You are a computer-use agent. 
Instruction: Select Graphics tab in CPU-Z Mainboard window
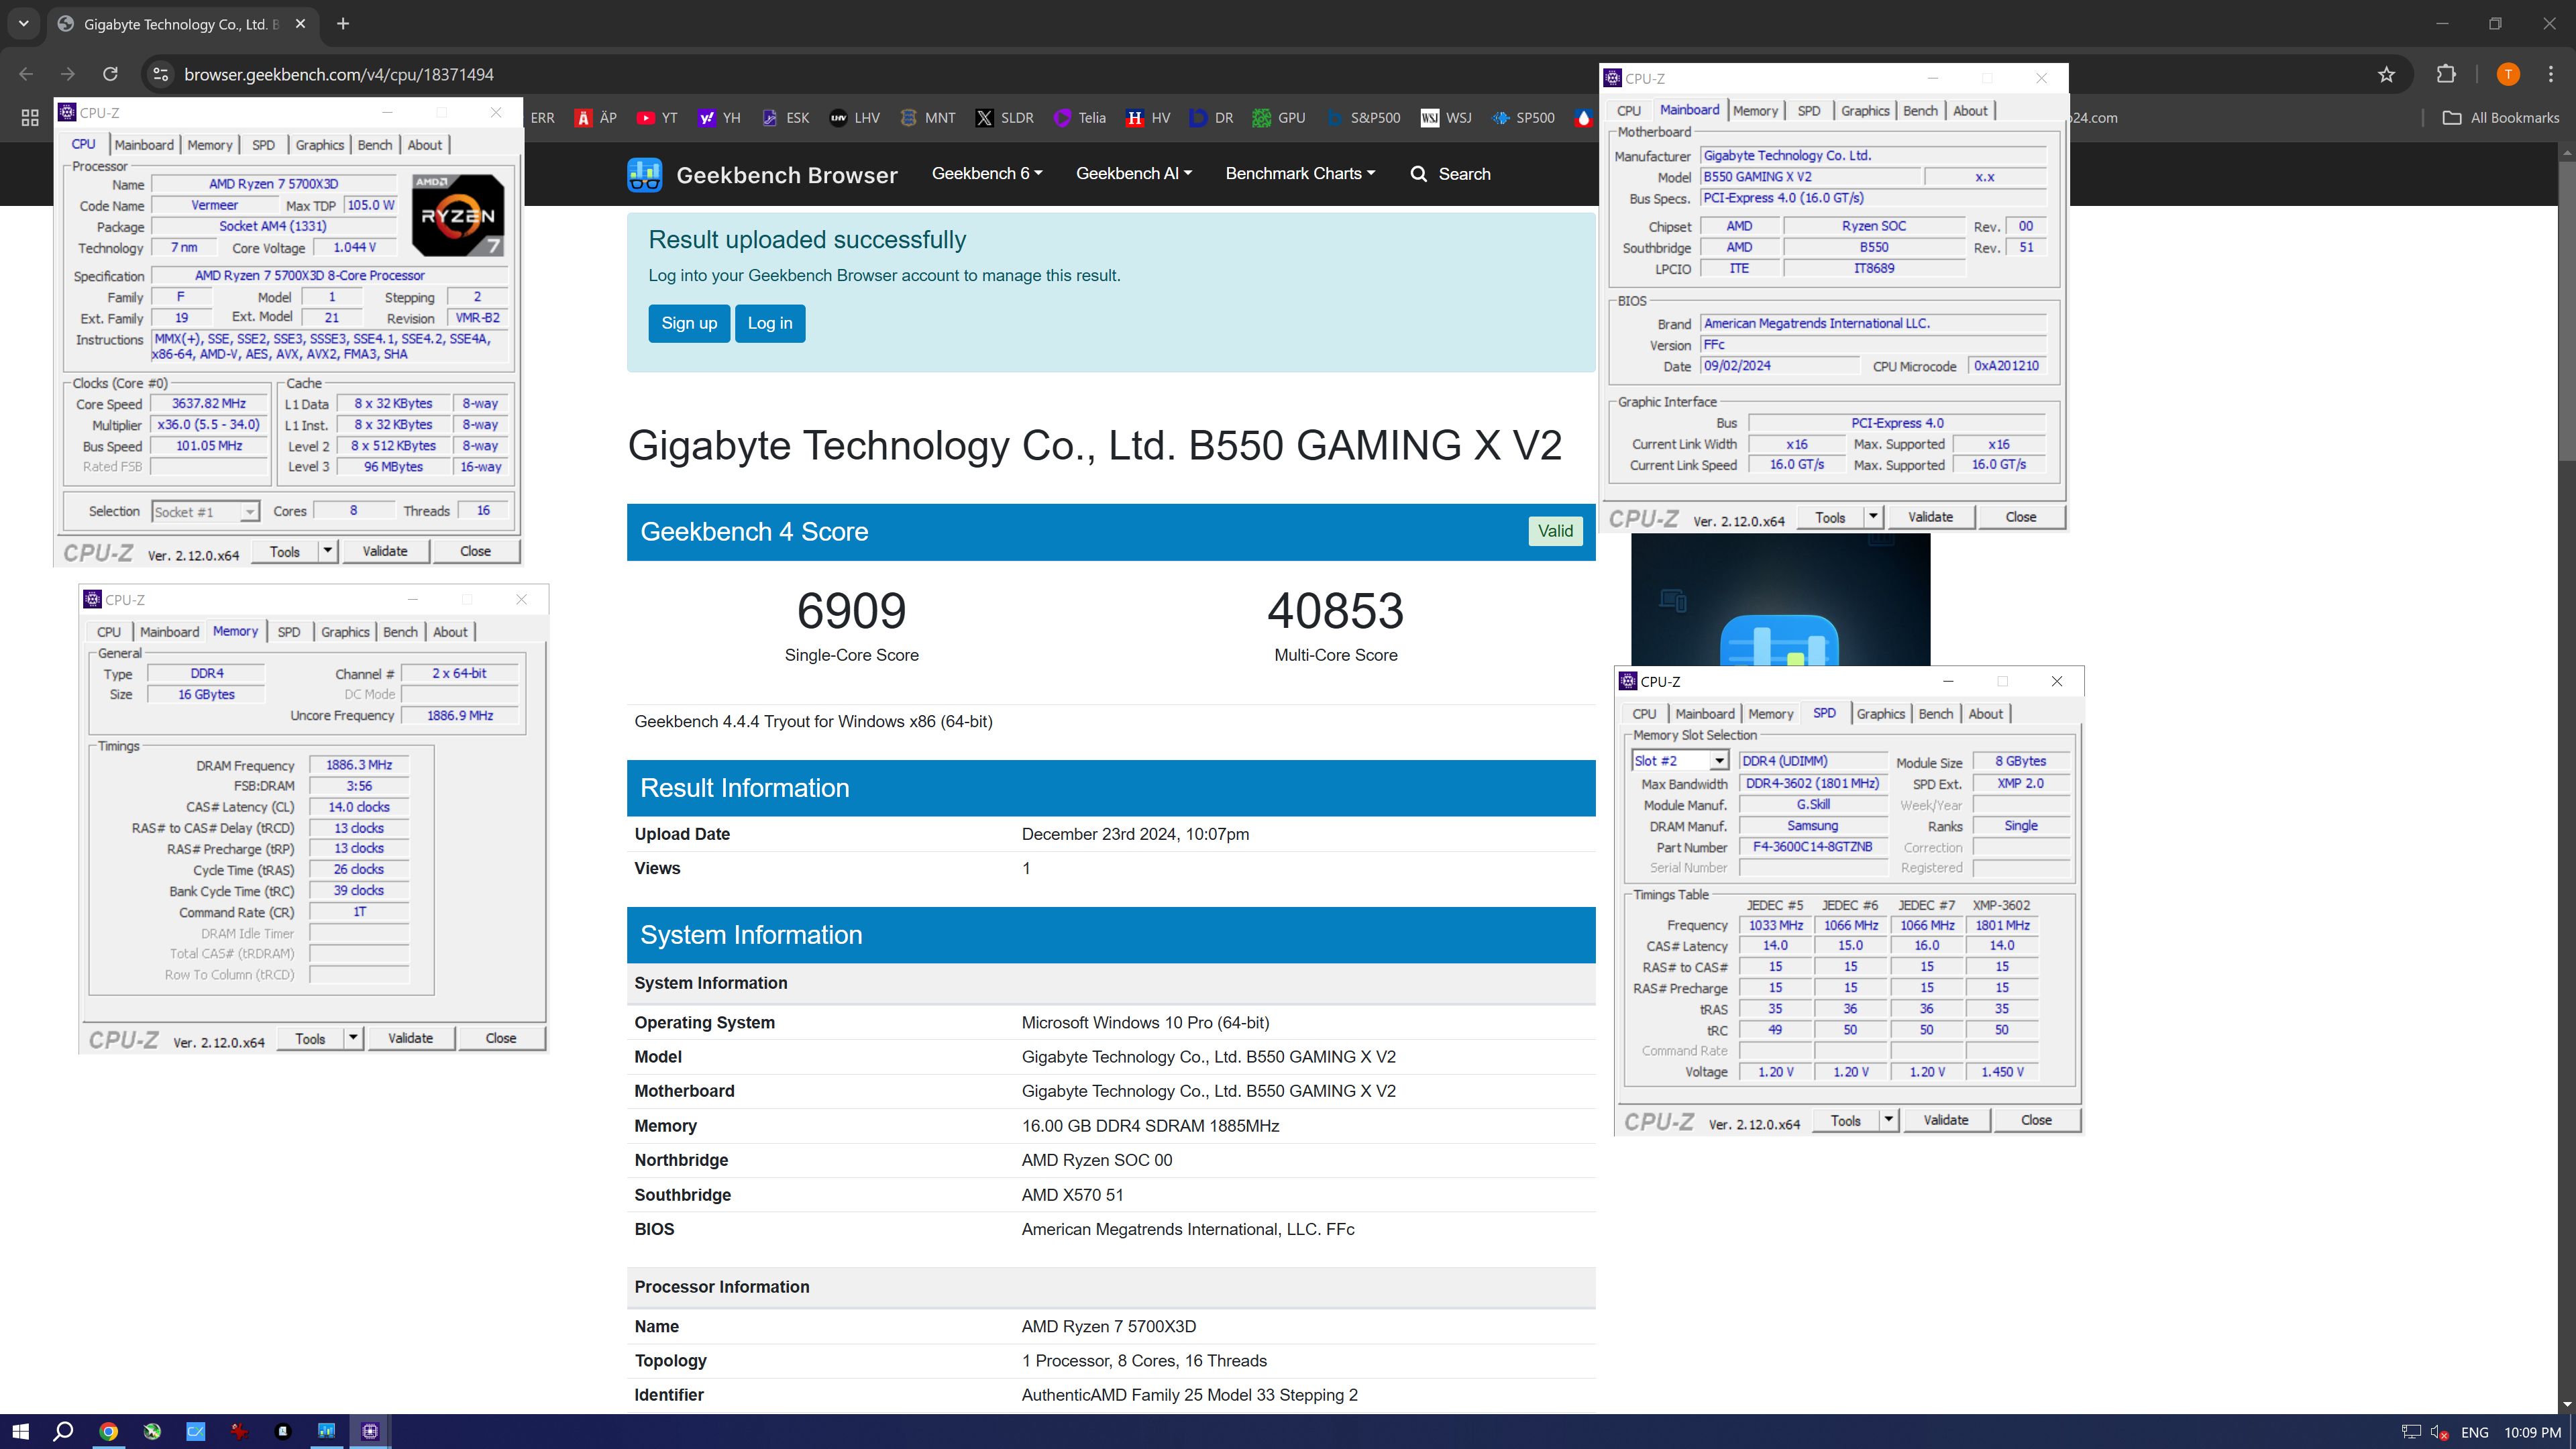pos(1865,111)
